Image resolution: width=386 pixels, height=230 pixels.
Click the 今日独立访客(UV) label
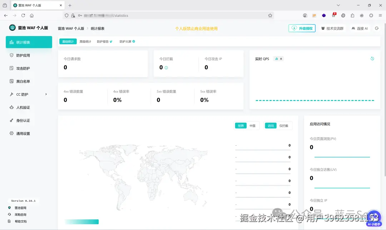[323, 170]
